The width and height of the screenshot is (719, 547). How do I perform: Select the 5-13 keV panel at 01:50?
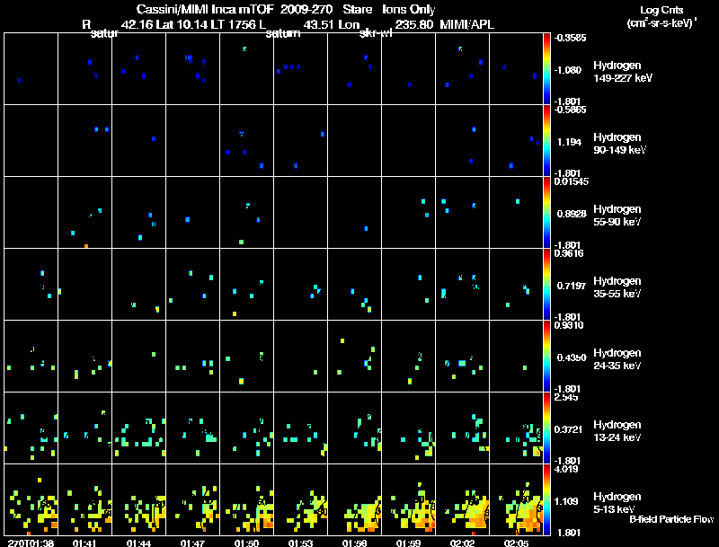[246, 499]
